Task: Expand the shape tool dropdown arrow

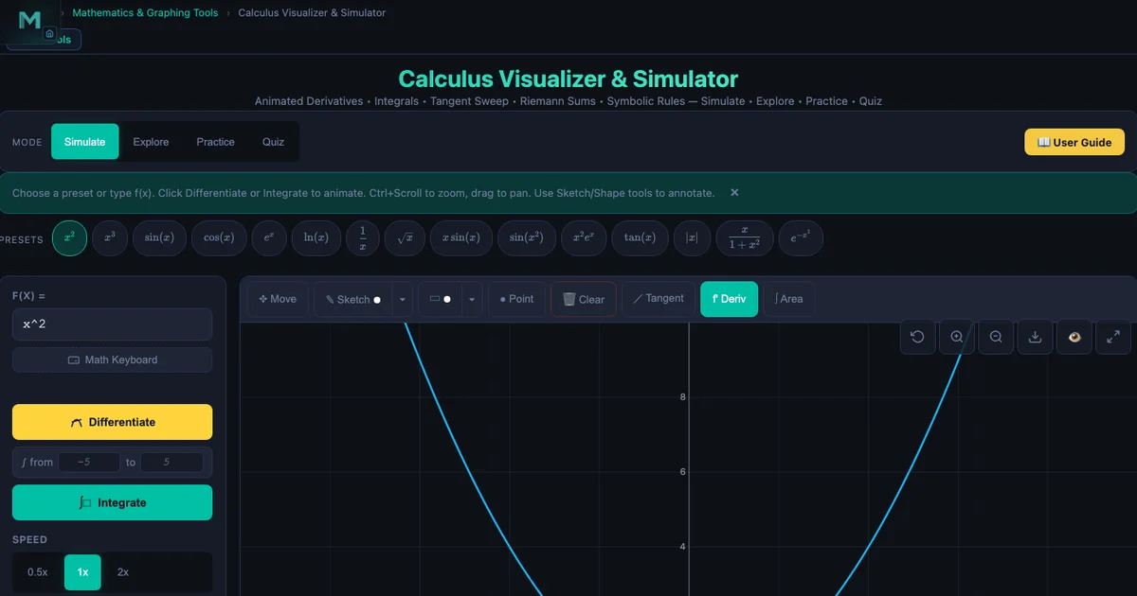Action: coord(472,299)
